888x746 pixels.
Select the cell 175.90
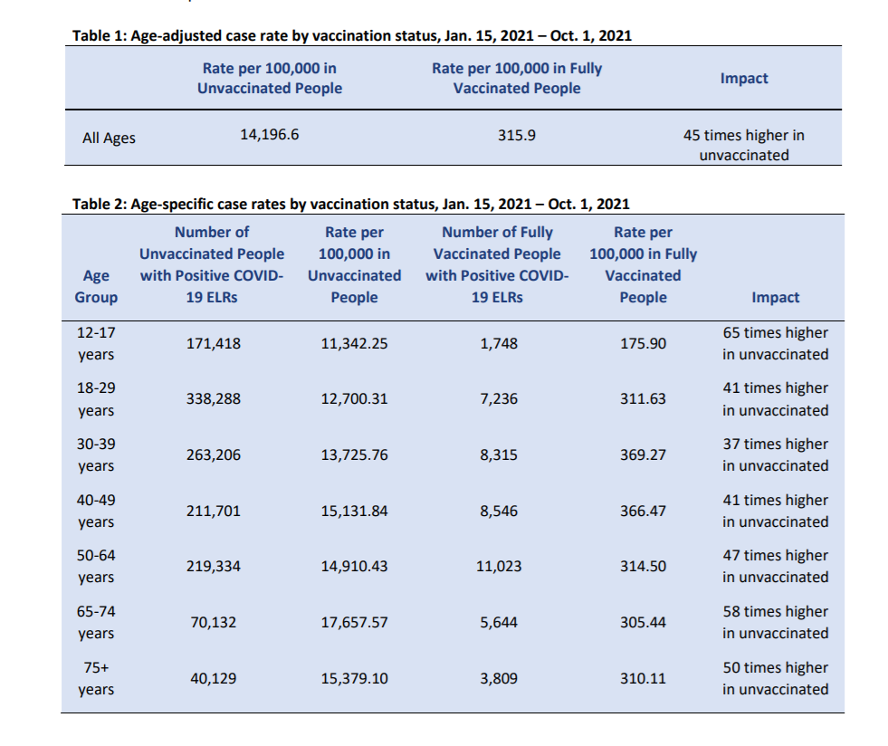pos(644,344)
